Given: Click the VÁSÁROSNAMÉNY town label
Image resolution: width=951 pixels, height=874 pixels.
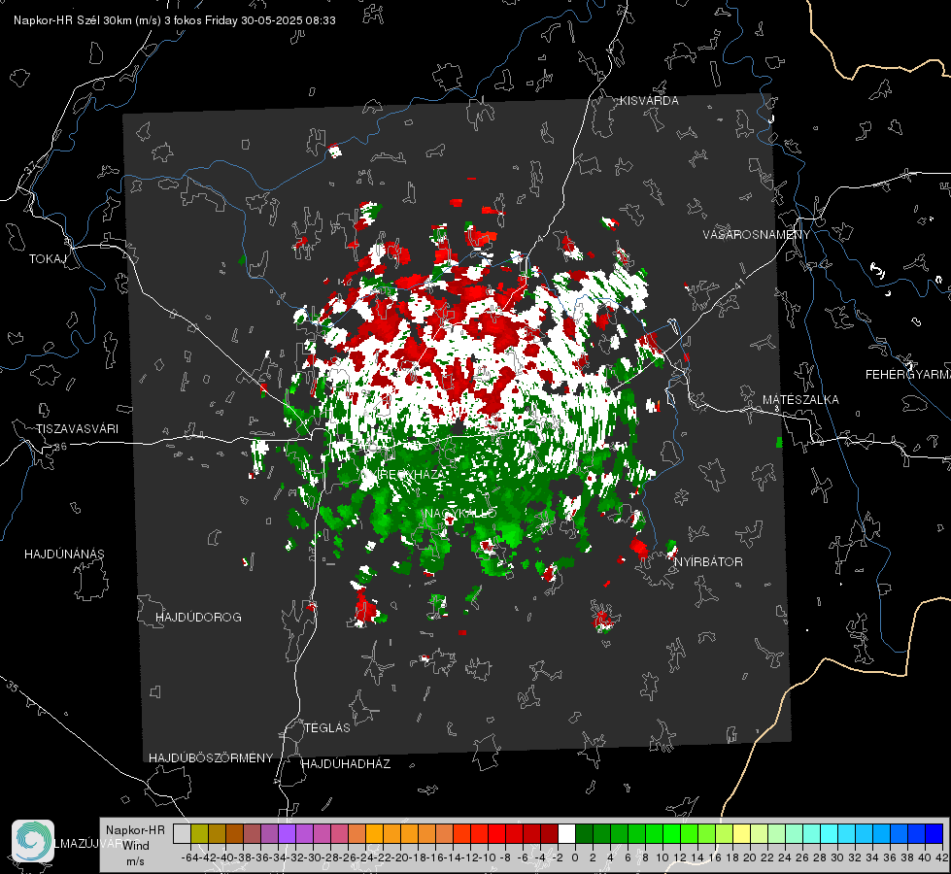Looking at the screenshot, I should 757,235.
